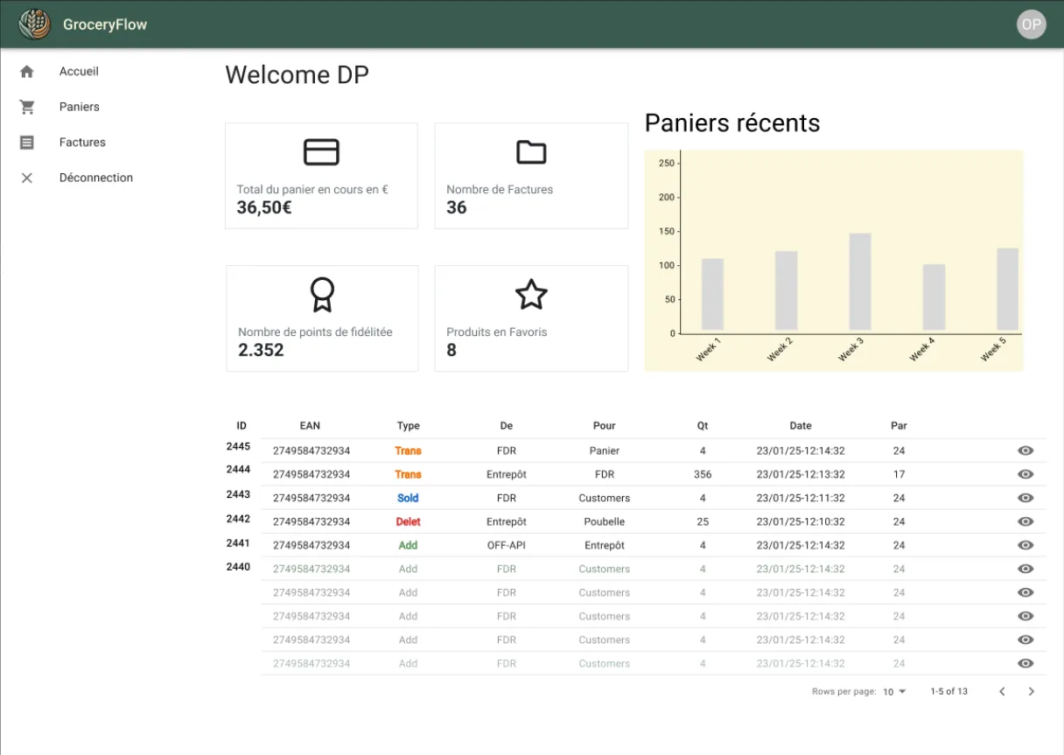Click eye icon for the Delet row
The image size is (1064, 755).
point(1025,521)
